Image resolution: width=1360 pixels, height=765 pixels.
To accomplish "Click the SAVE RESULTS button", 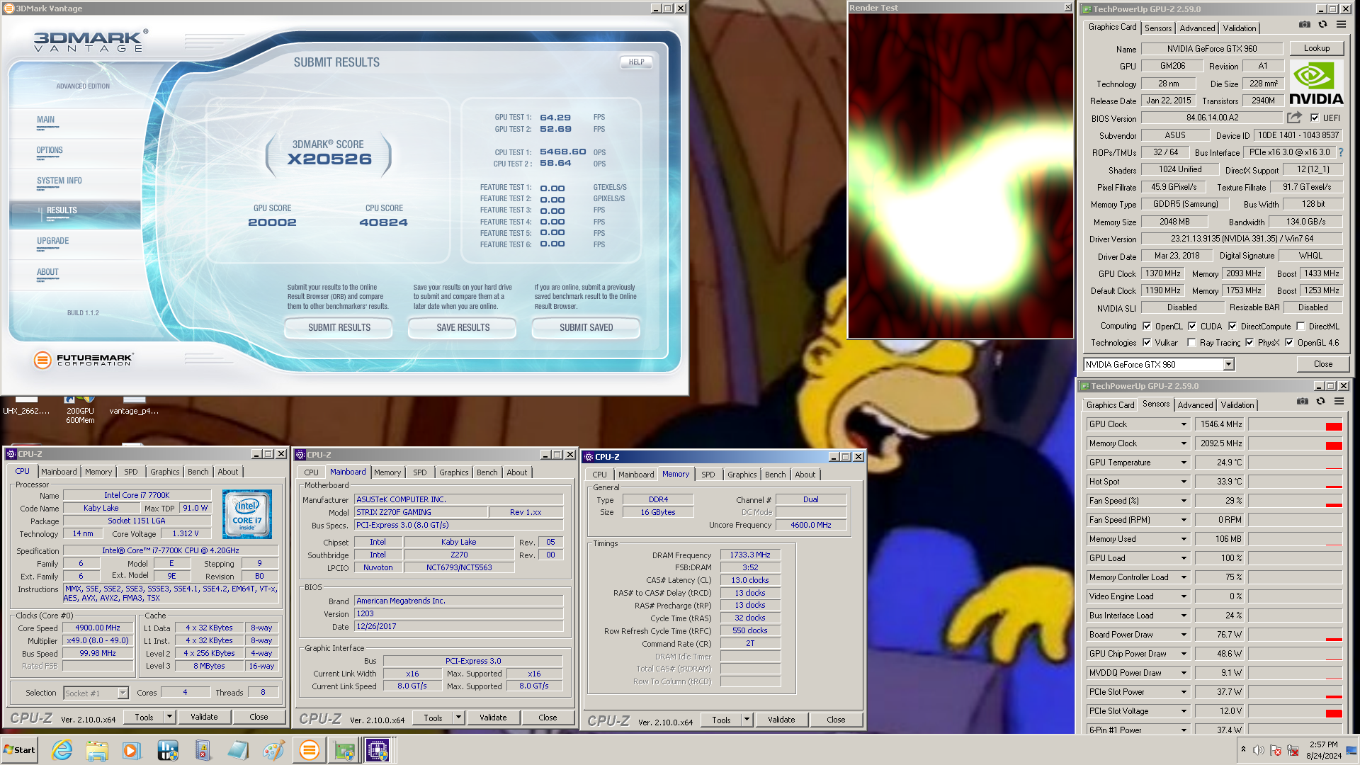I will pyautogui.click(x=463, y=328).
